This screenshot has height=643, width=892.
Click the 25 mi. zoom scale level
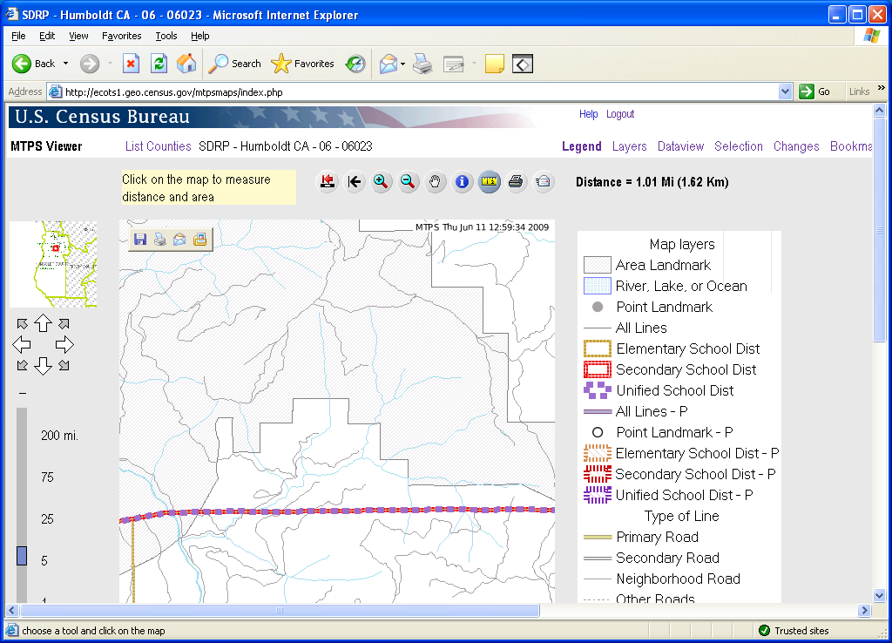click(x=47, y=519)
